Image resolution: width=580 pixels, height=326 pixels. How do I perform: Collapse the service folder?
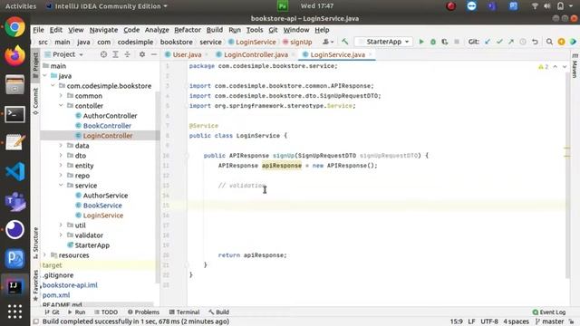[61, 186]
